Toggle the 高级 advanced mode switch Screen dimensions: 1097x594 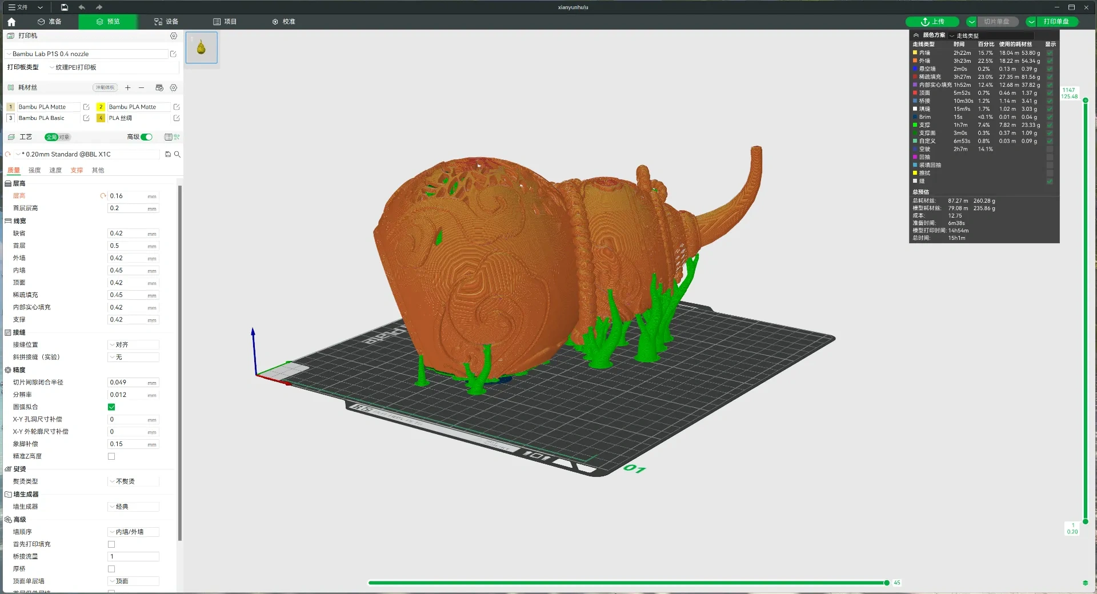[x=147, y=137]
